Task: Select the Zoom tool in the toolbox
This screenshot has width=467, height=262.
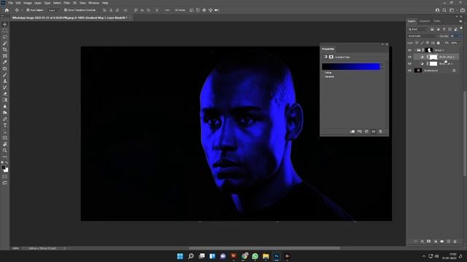Action: (5, 151)
